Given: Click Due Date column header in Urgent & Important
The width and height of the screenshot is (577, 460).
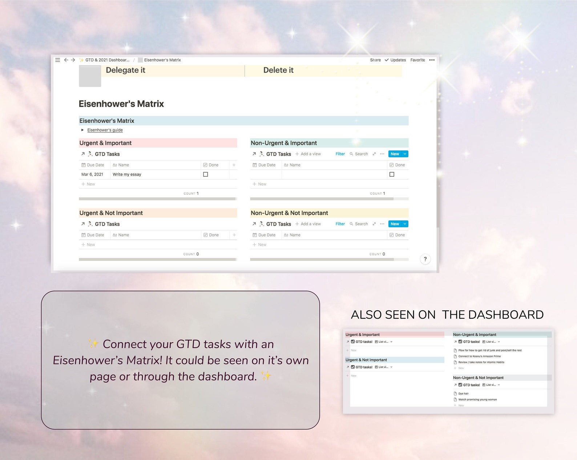Looking at the screenshot, I should [x=94, y=165].
